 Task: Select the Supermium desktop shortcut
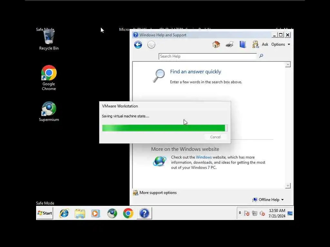pyautogui.click(x=49, y=111)
